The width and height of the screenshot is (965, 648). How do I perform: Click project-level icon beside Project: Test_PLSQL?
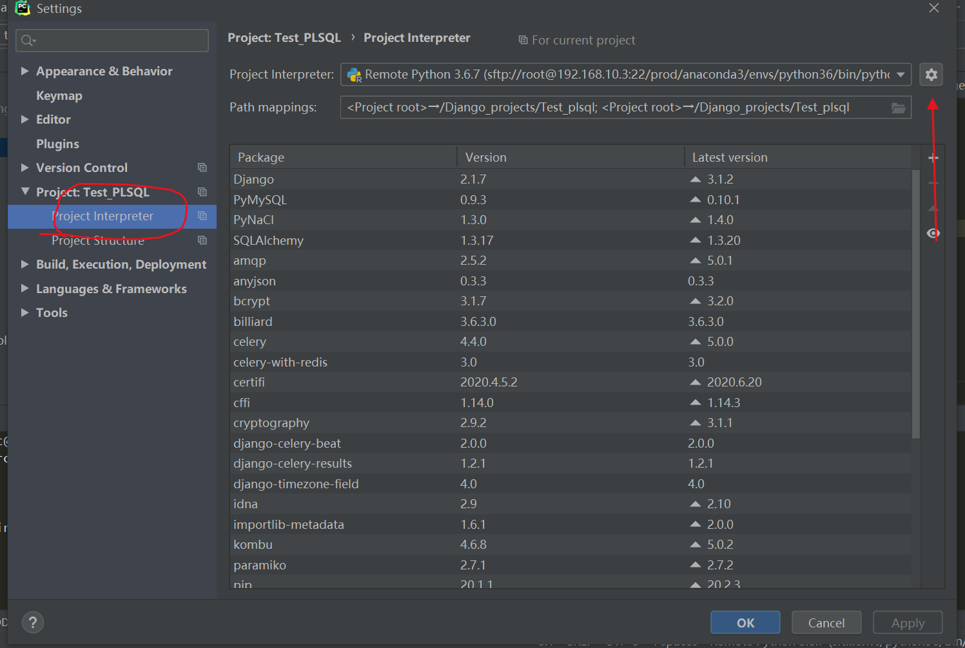(x=202, y=192)
